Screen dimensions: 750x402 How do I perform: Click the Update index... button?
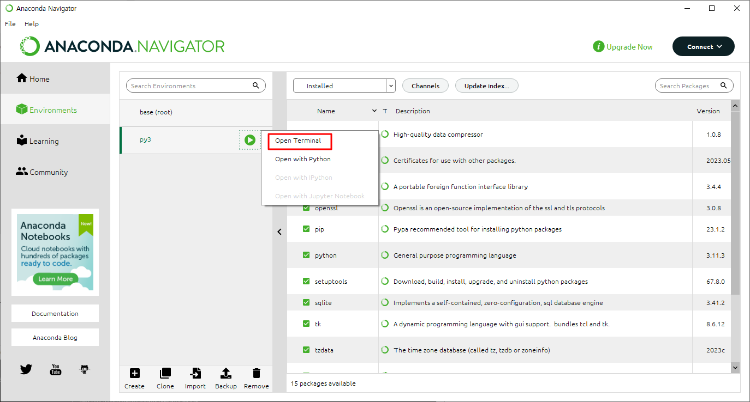[x=487, y=86]
